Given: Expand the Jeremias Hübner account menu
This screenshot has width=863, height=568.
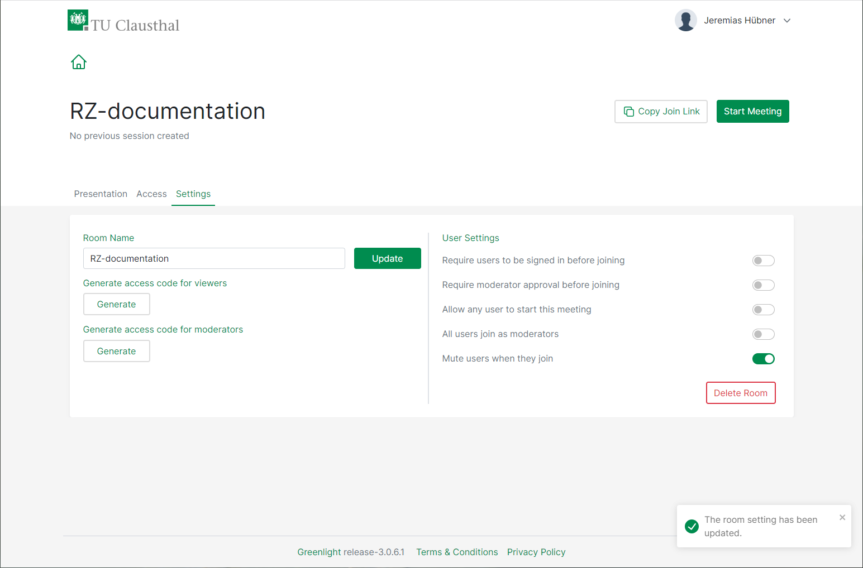Looking at the screenshot, I should [x=786, y=21].
